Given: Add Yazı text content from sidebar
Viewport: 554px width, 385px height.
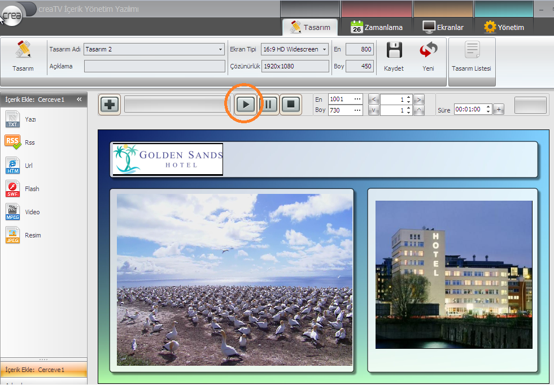Looking at the screenshot, I should tap(13, 119).
